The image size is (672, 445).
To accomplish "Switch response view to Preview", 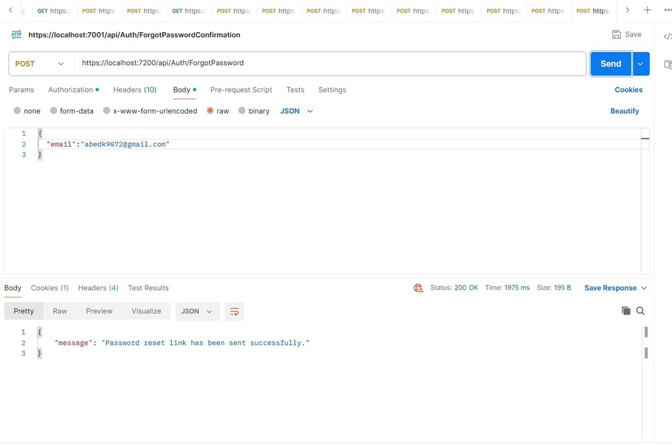I will coord(99,311).
